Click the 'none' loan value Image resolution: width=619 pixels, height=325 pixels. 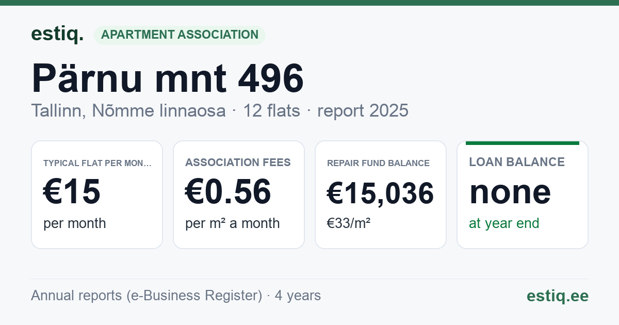coord(510,192)
